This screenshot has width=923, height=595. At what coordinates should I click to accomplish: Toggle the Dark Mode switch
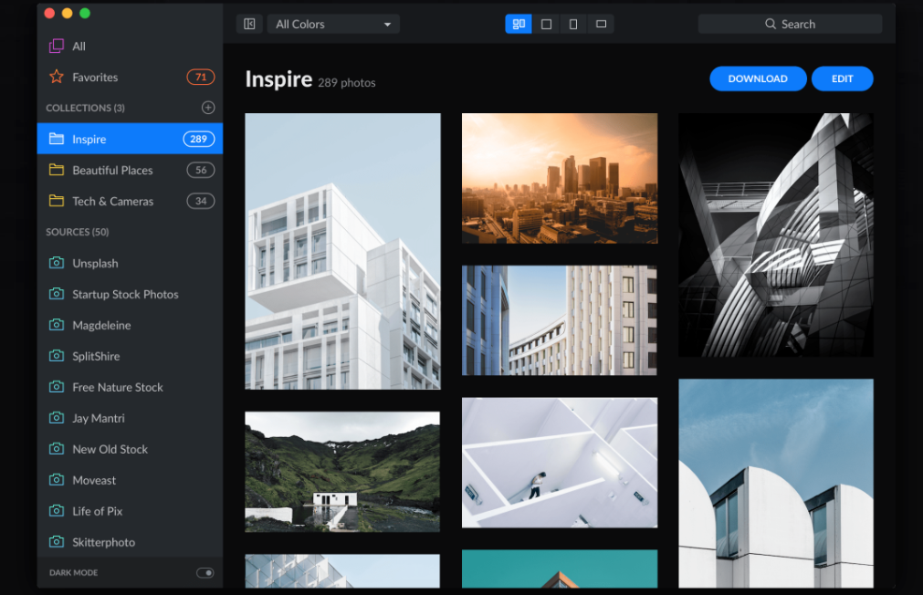pyautogui.click(x=205, y=572)
